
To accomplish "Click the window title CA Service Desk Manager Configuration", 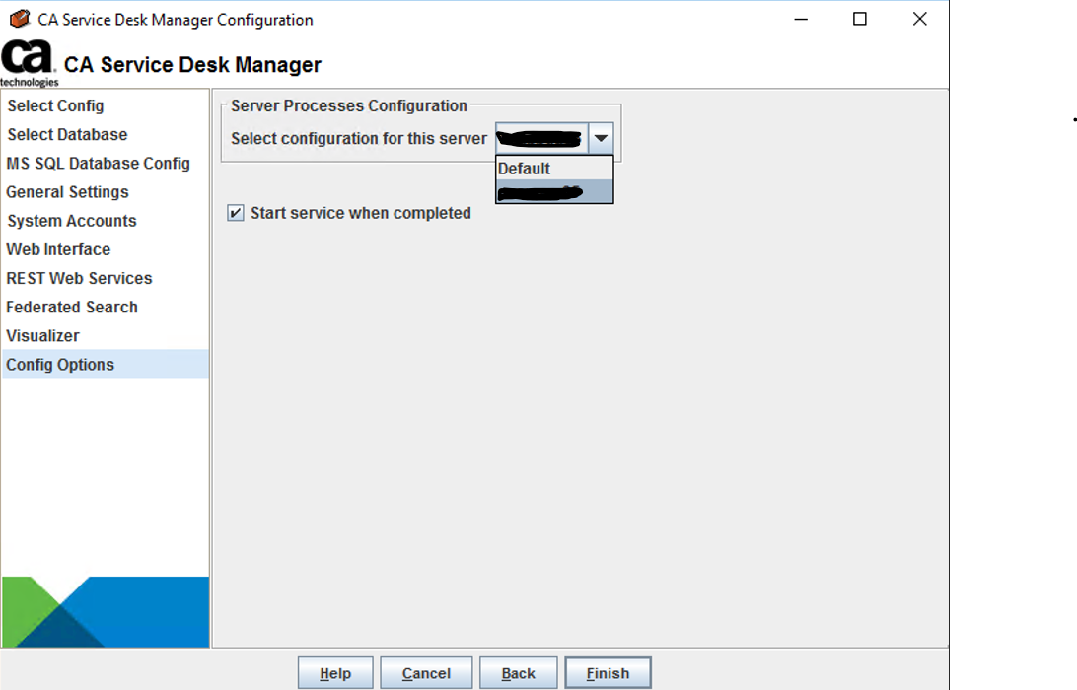I will click(x=176, y=20).
